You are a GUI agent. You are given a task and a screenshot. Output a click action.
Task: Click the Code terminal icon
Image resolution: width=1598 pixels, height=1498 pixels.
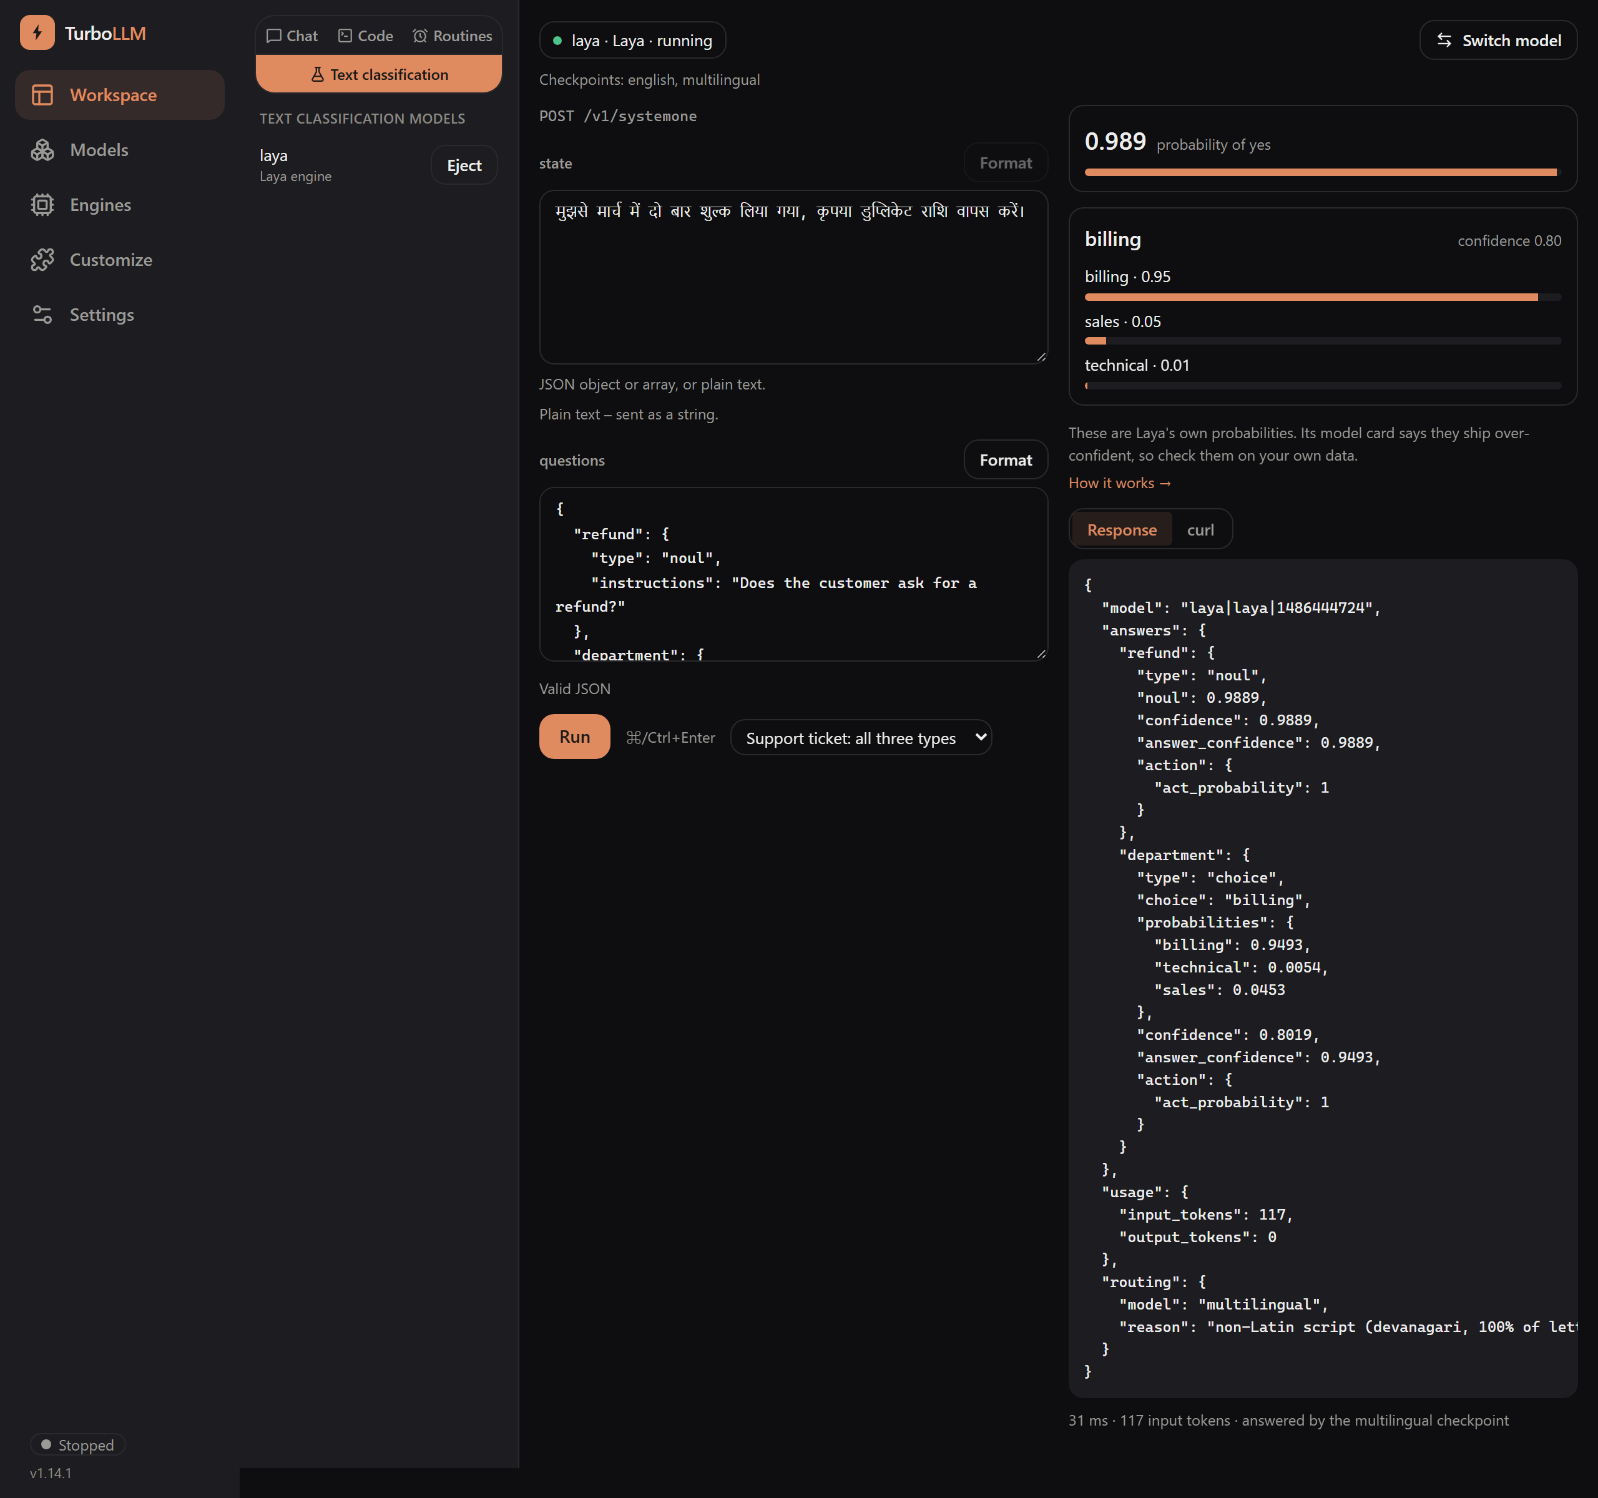click(x=345, y=36)
